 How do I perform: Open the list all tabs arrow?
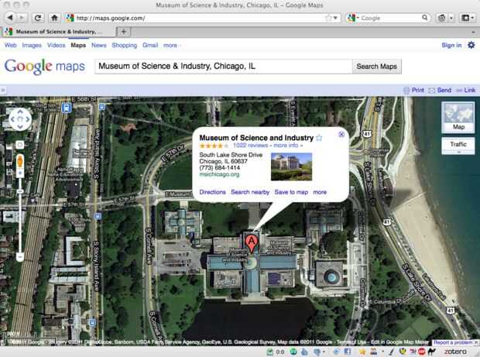(474, 32)
